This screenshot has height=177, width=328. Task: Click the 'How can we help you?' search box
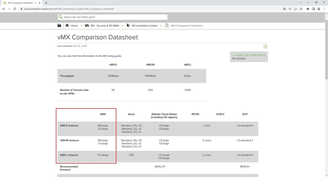coord(113,17)
